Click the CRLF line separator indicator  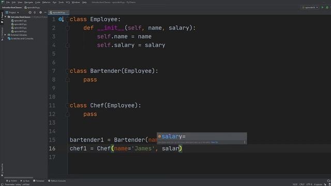[302, 184]
